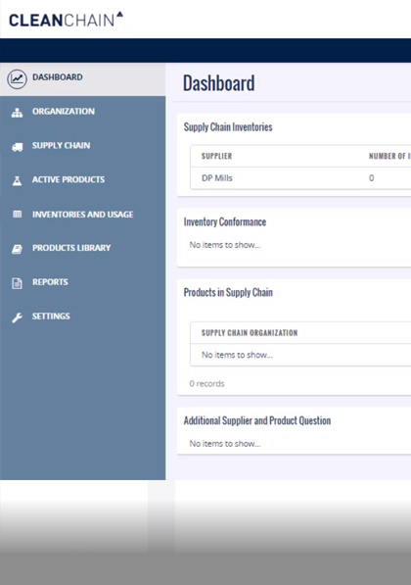Click the SUPPLIER column header
The image size is (411, 585).
[216, 156]
